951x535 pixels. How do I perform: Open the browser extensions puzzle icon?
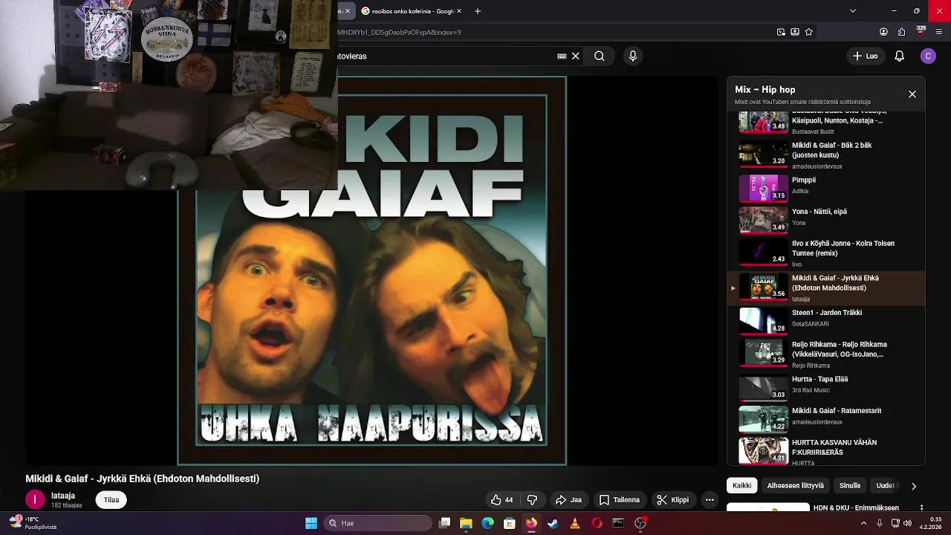[x=902, y=32]
